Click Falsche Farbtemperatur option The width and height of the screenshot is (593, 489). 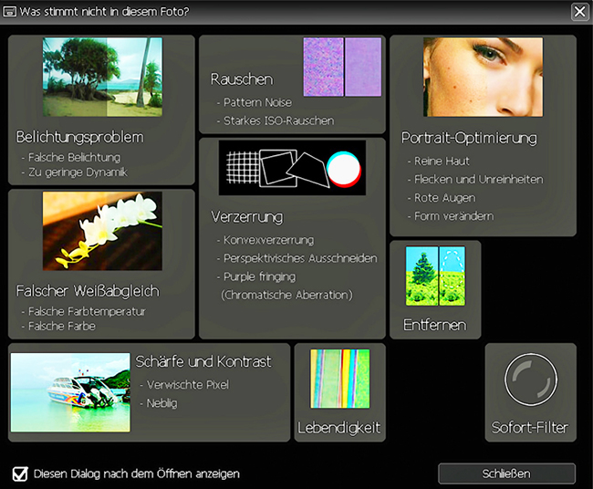pyautogui.click(x=87, y=311)
